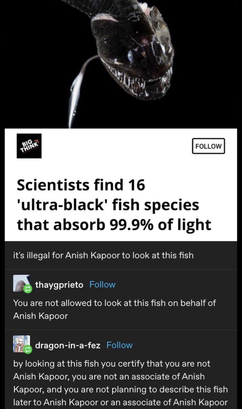Select thaygprieto's 'You are not allowed' reply text
The image size is (242, 409).
click(x=115, y=309)
